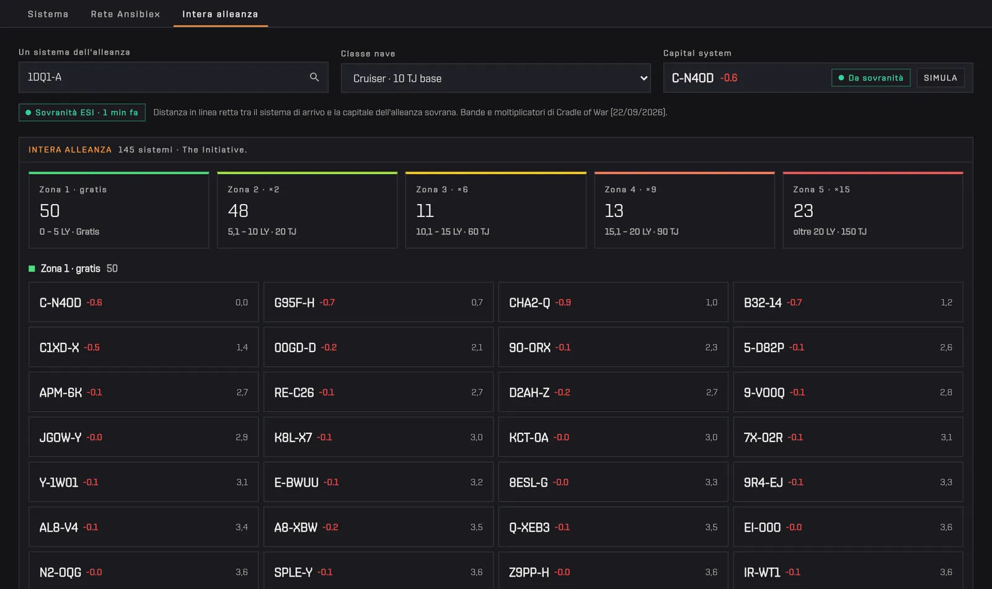This screenshot has width=992, height=589.
Task: Open the CHA2-Q system entry
Action: 613,302
